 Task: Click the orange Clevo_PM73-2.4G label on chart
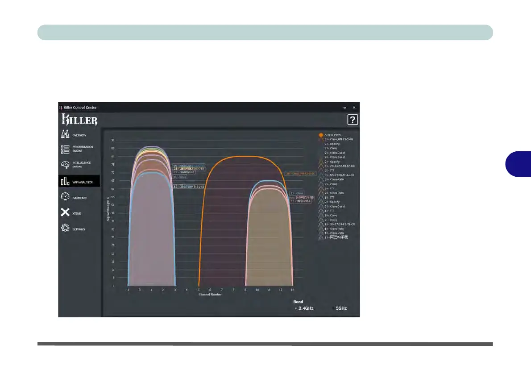point(301,174)
